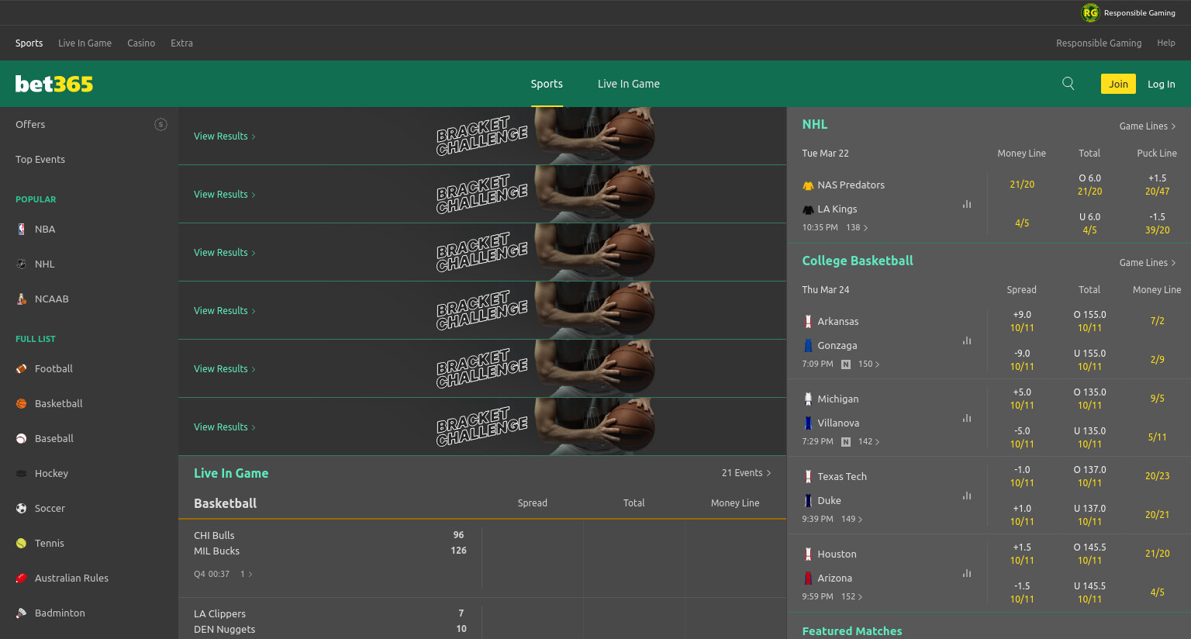Open stats icon for Michigan vs Villanova
This screenshot has height=639, width=1191.
(967, 418)
